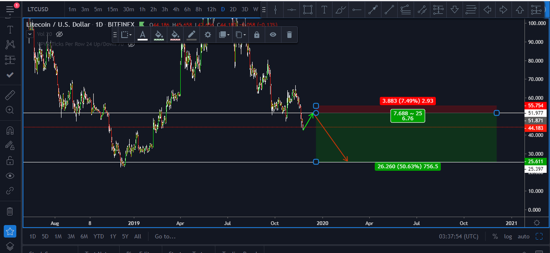Open the line color pencil tool
Viewport: 550px width, 253px height.
point(192,34)
